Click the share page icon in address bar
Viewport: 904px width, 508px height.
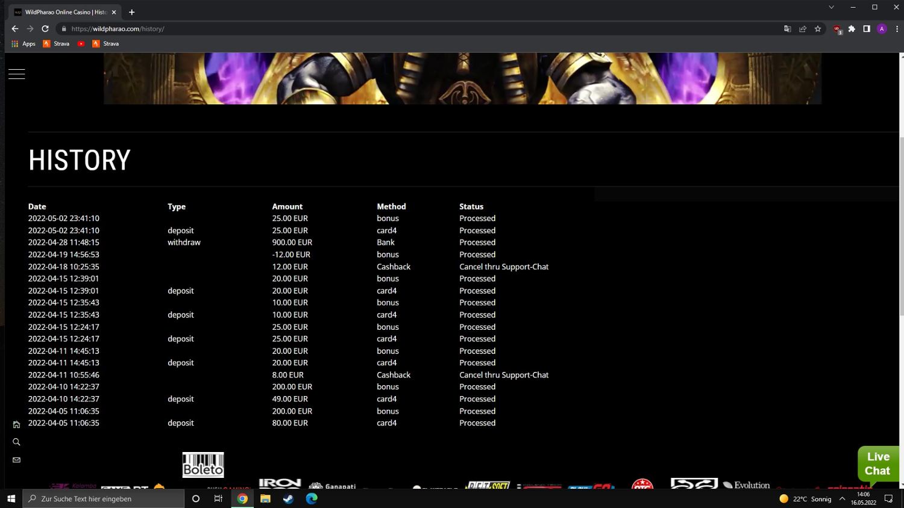click(x=803, y=29)
